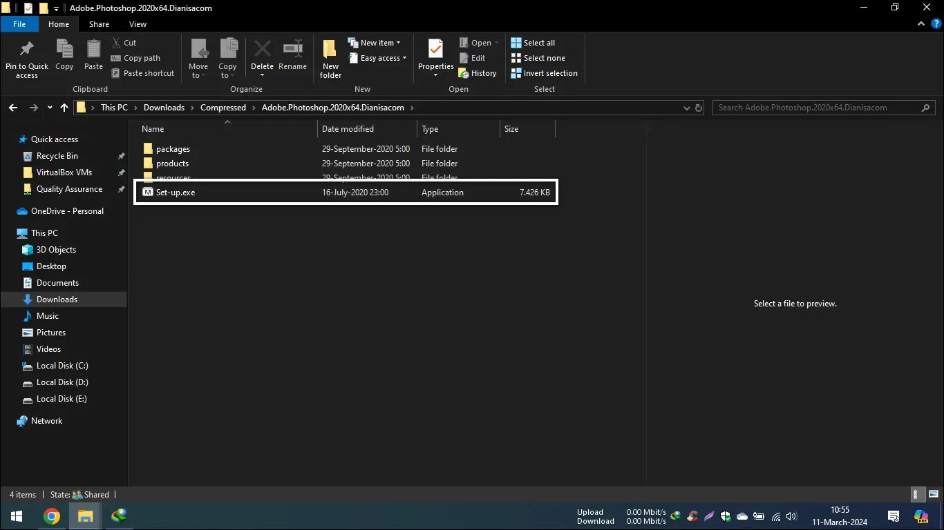Click the Delete icon
Image resolution: width=944 pixels, height=530 pixels.
(x=262, y=55)
